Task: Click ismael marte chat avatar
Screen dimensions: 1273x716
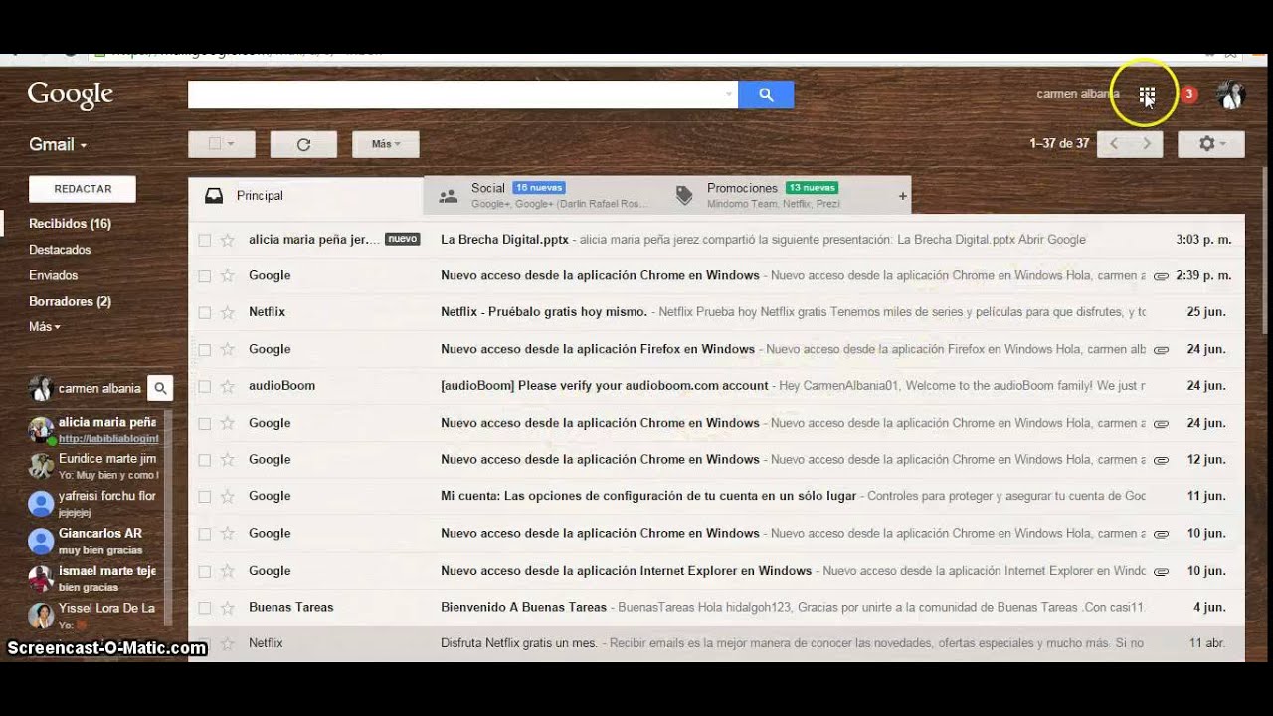Action: (41, 578)
